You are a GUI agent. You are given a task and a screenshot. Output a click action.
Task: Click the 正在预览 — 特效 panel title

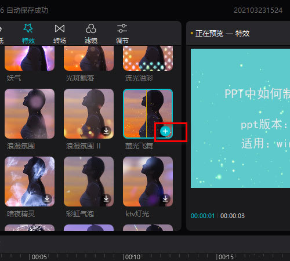click(222, 34)
